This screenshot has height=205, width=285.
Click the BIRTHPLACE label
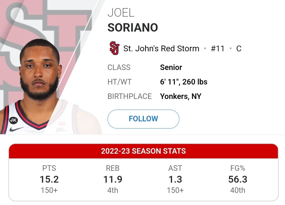point(130,96)
